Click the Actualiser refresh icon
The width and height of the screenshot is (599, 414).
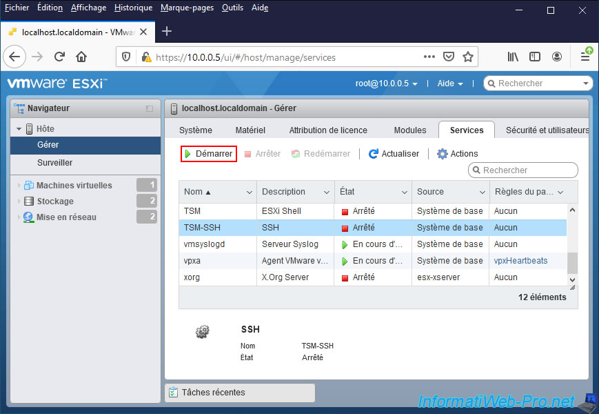[374, 154]
